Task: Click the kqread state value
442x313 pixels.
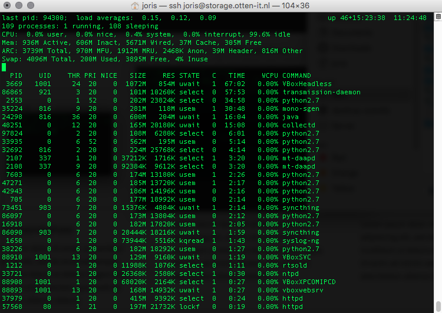Action: pyautogui.click(x=192, y=240)
